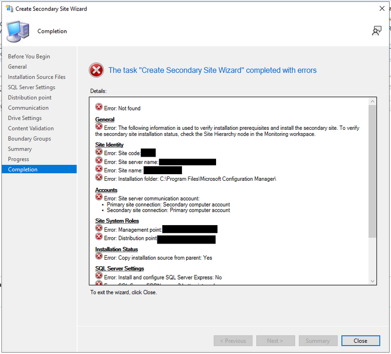Click 'Secondary site connection: Primary computer account'
The height and width of the screenshot is (354, 391).
168,211
